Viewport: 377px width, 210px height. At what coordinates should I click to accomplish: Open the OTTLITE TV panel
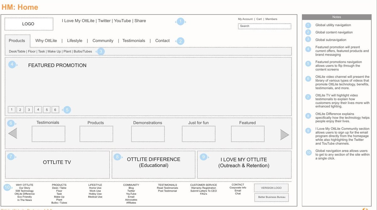coord(57,165)
